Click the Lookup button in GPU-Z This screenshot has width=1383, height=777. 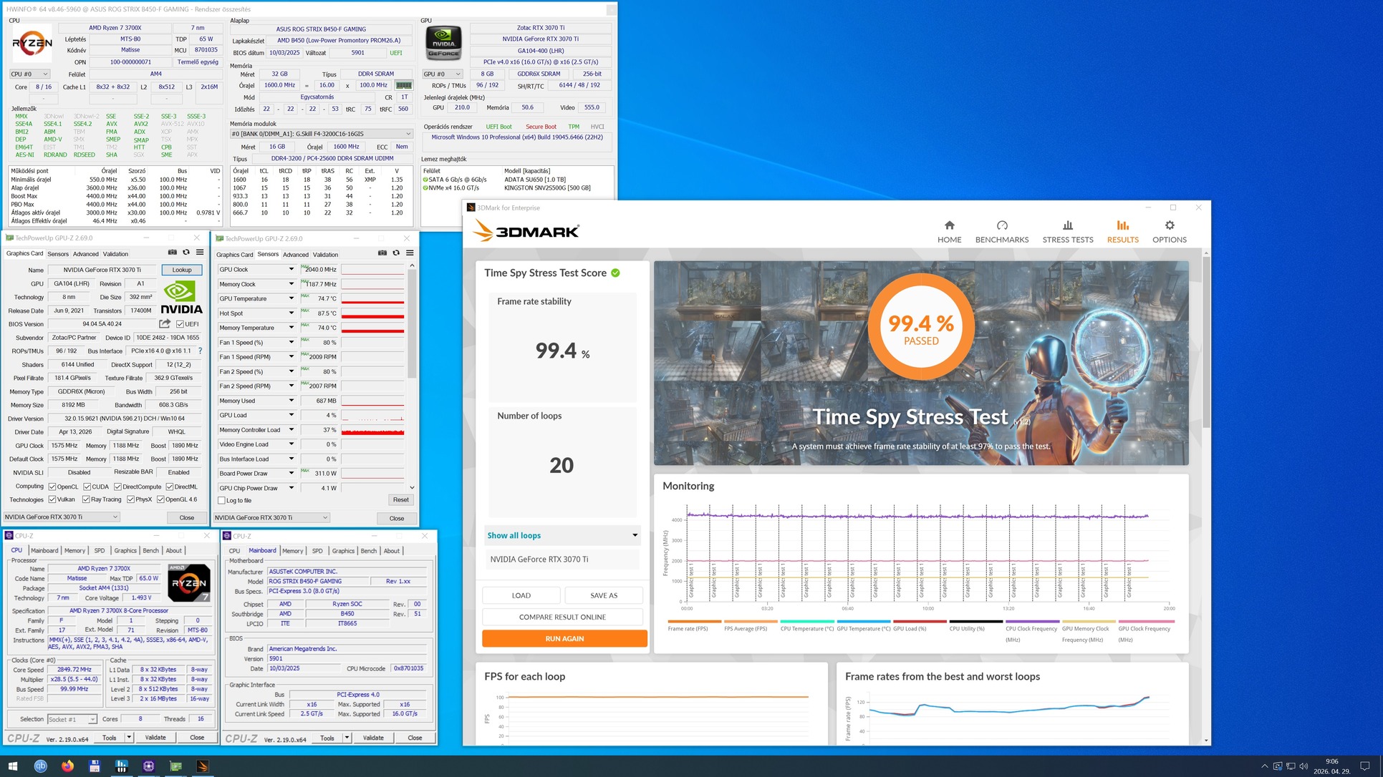(182, 270)
